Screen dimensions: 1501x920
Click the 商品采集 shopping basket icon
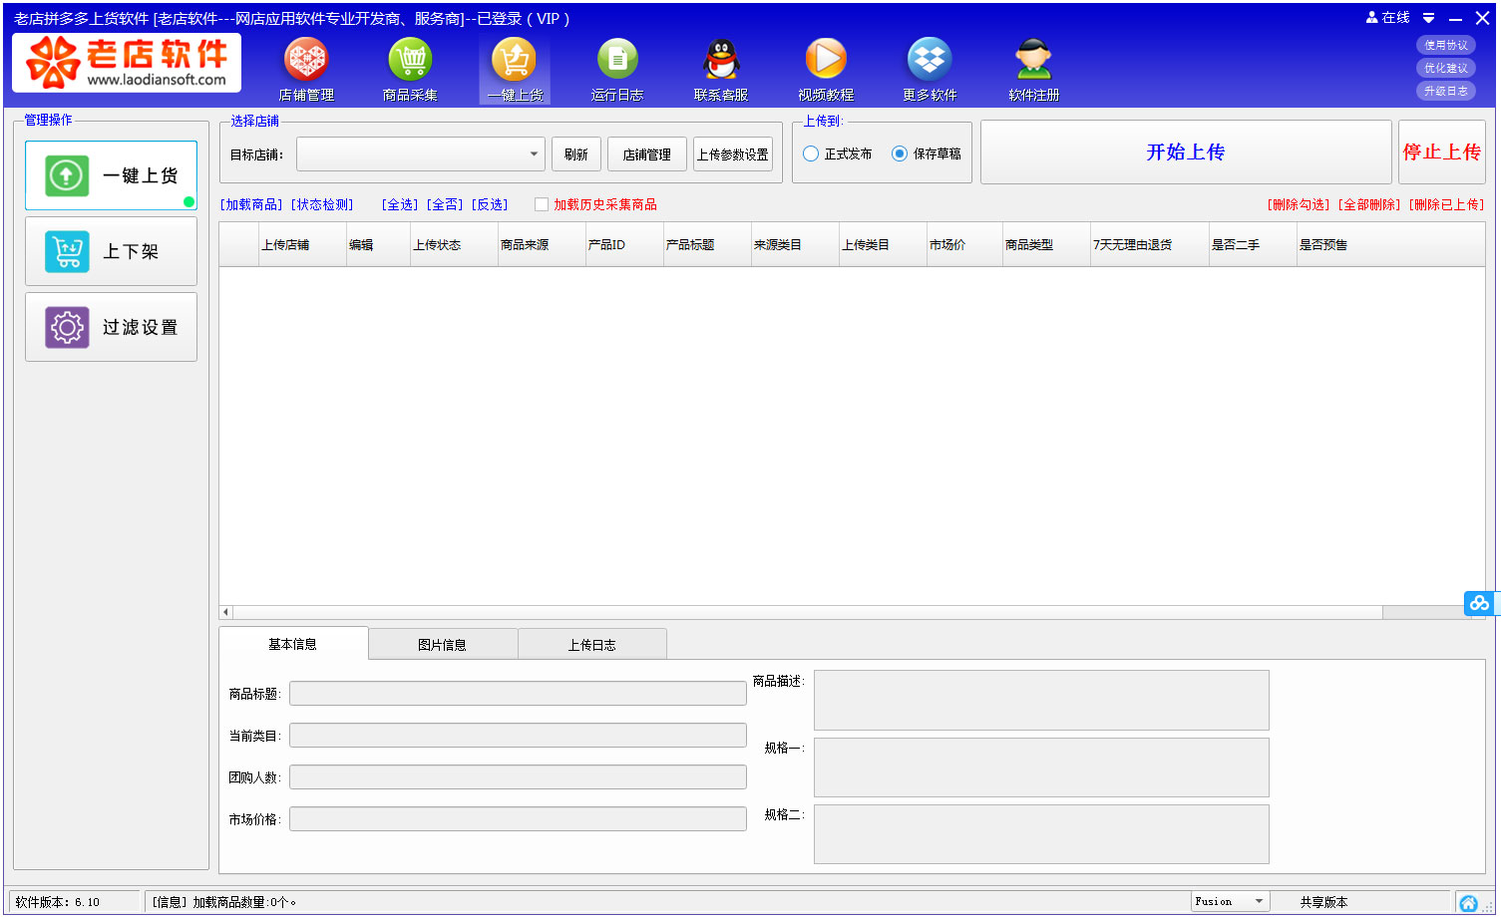pyautogui.click(x=410, y=61)
